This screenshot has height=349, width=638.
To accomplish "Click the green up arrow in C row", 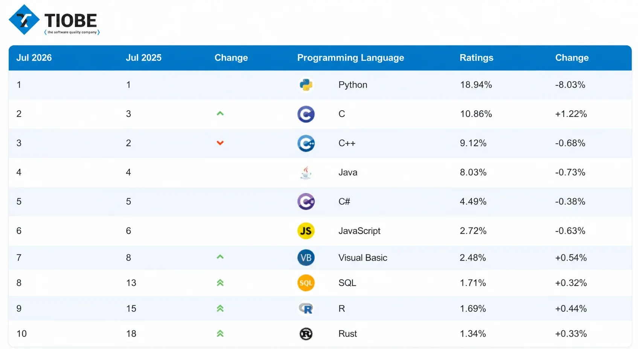I will [x=220, y=114].
